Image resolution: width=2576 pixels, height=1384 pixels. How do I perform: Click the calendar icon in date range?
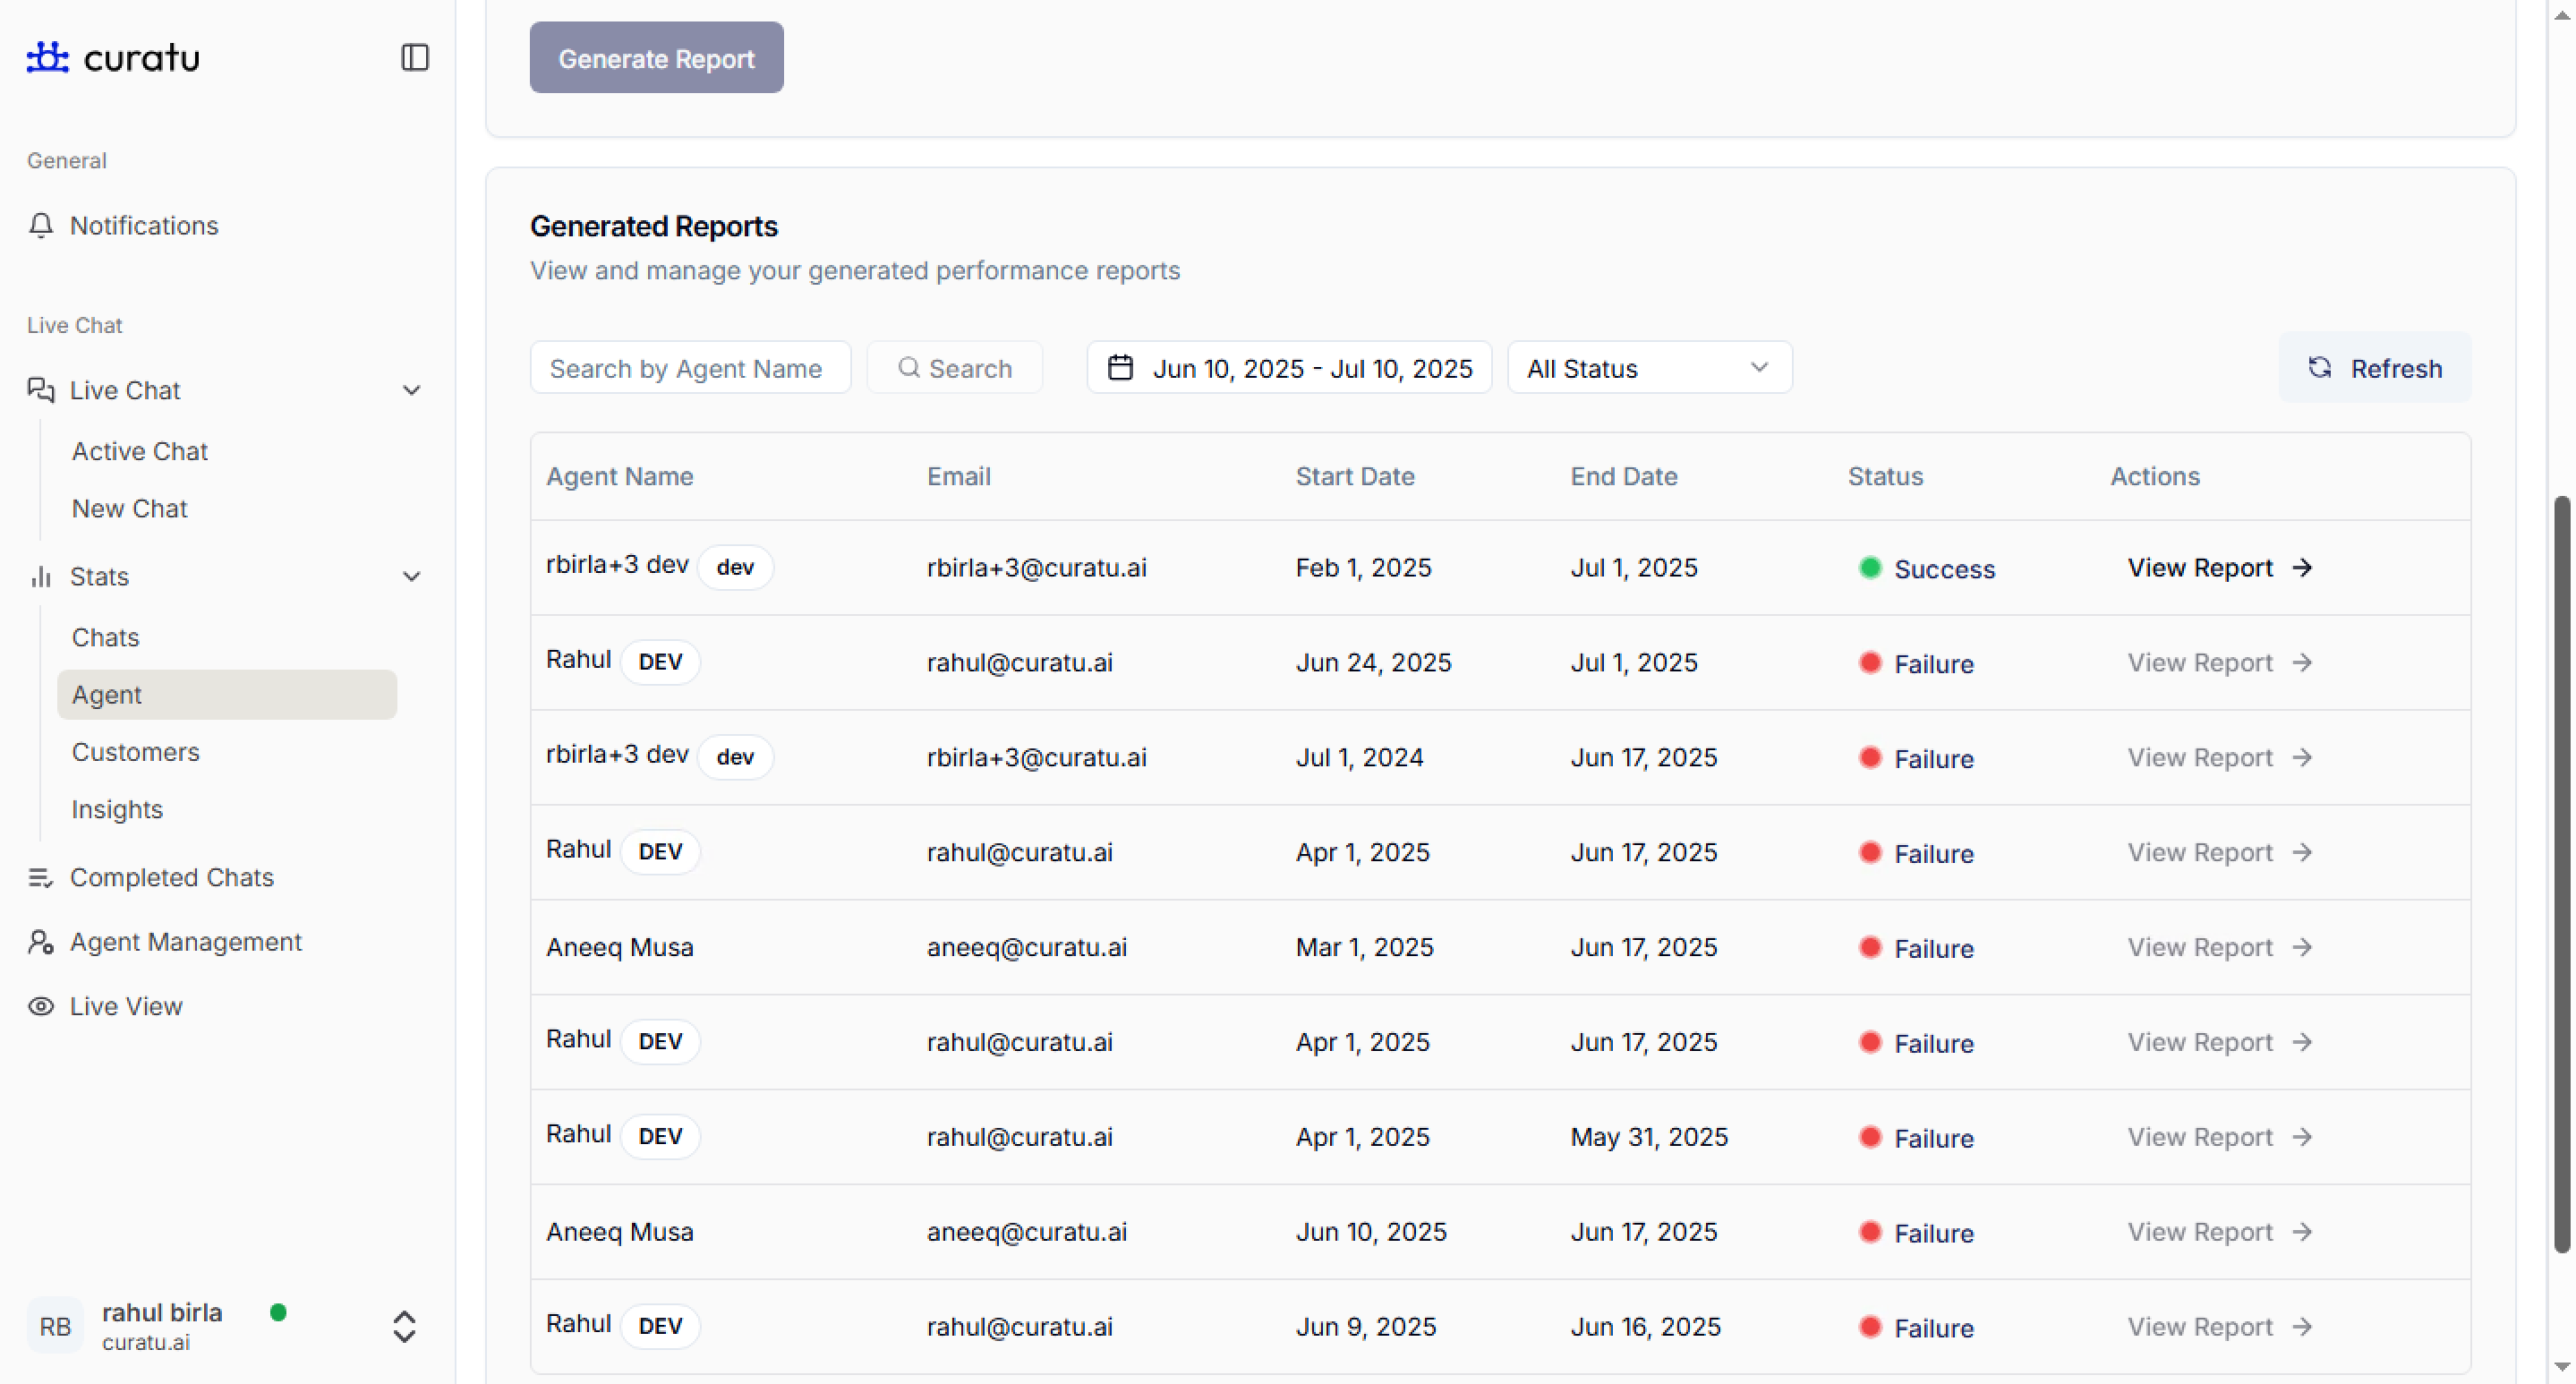[x=1120, y=368]
